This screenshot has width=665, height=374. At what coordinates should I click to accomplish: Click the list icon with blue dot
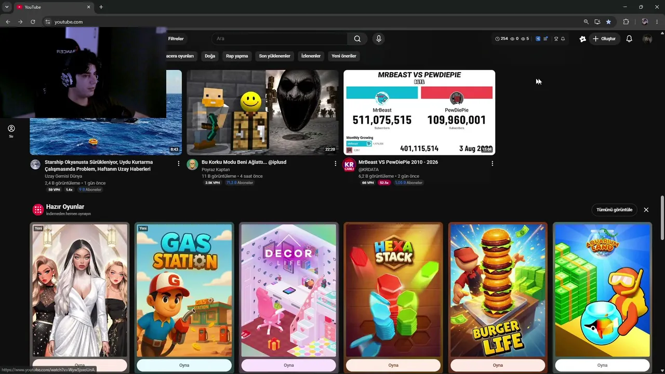click(x=546, y=39)
